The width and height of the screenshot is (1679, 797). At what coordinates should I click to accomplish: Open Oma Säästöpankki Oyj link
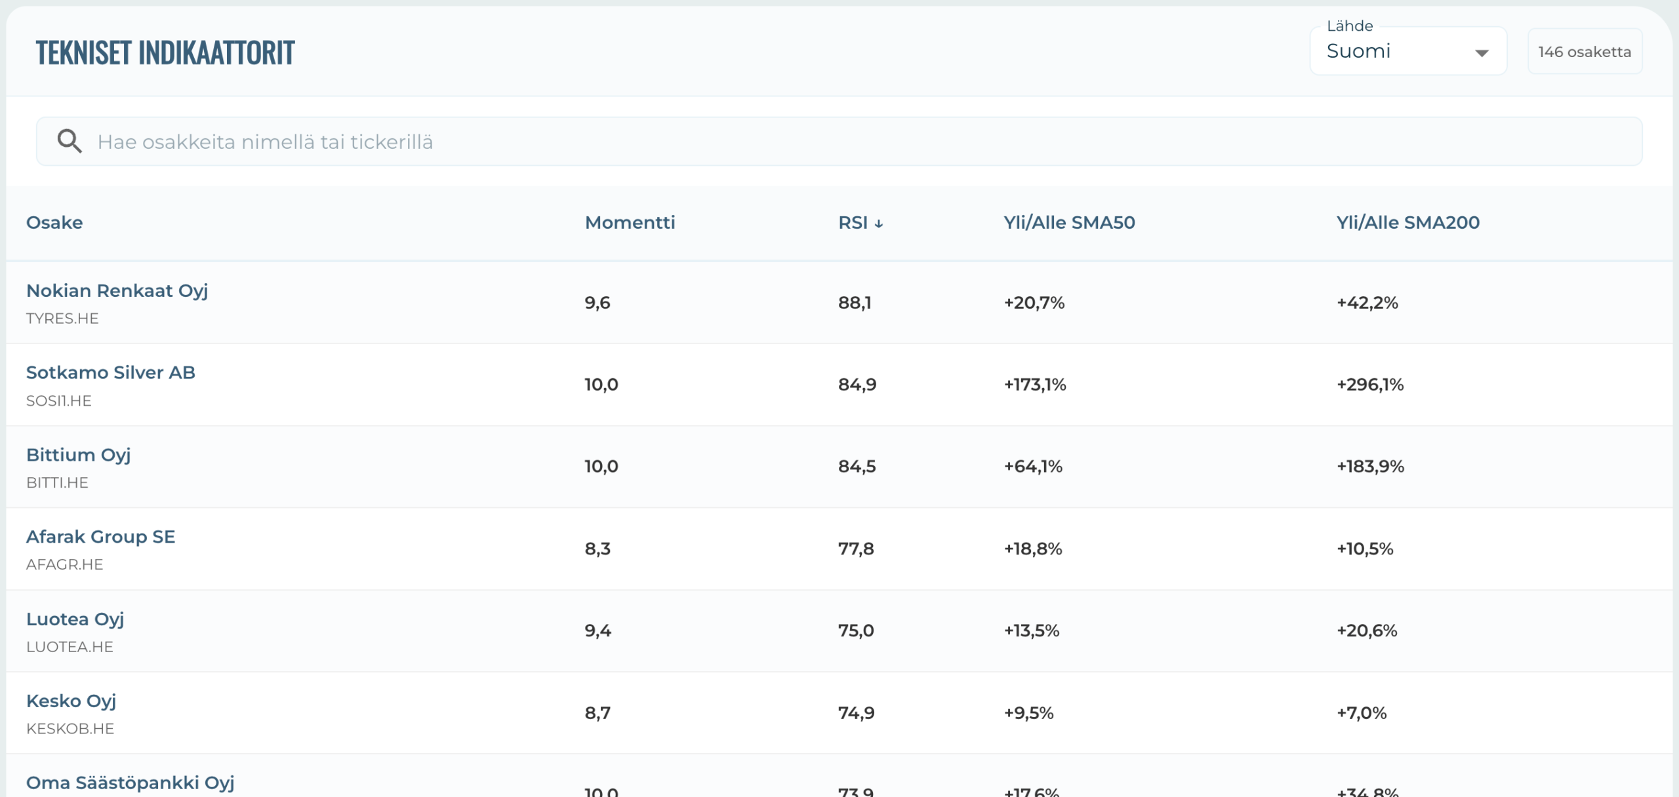coord(130,783)
